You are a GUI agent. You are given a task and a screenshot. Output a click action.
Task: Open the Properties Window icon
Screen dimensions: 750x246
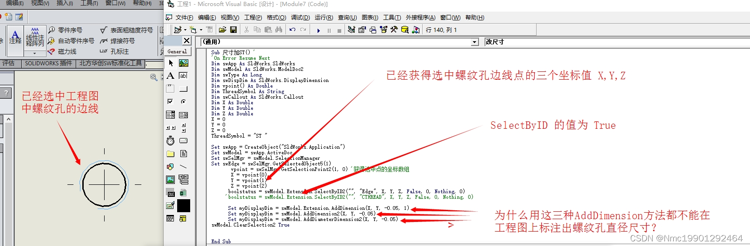(362, 30)
